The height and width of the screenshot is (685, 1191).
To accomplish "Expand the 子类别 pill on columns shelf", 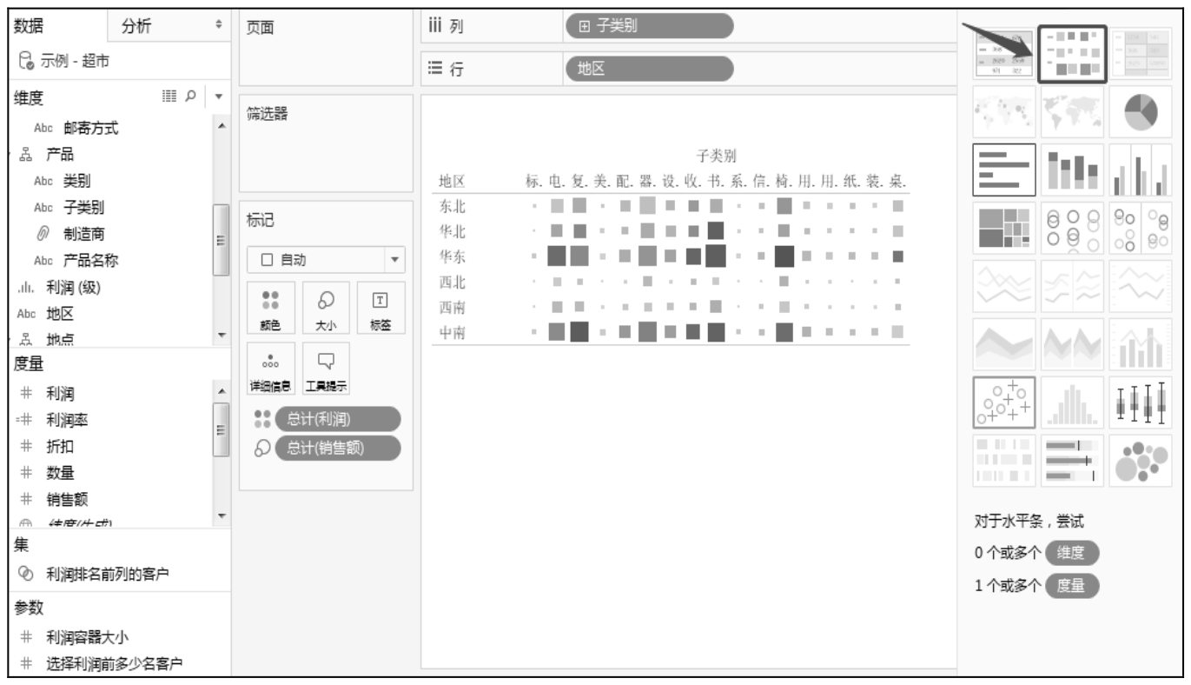I will coord(585,26).
